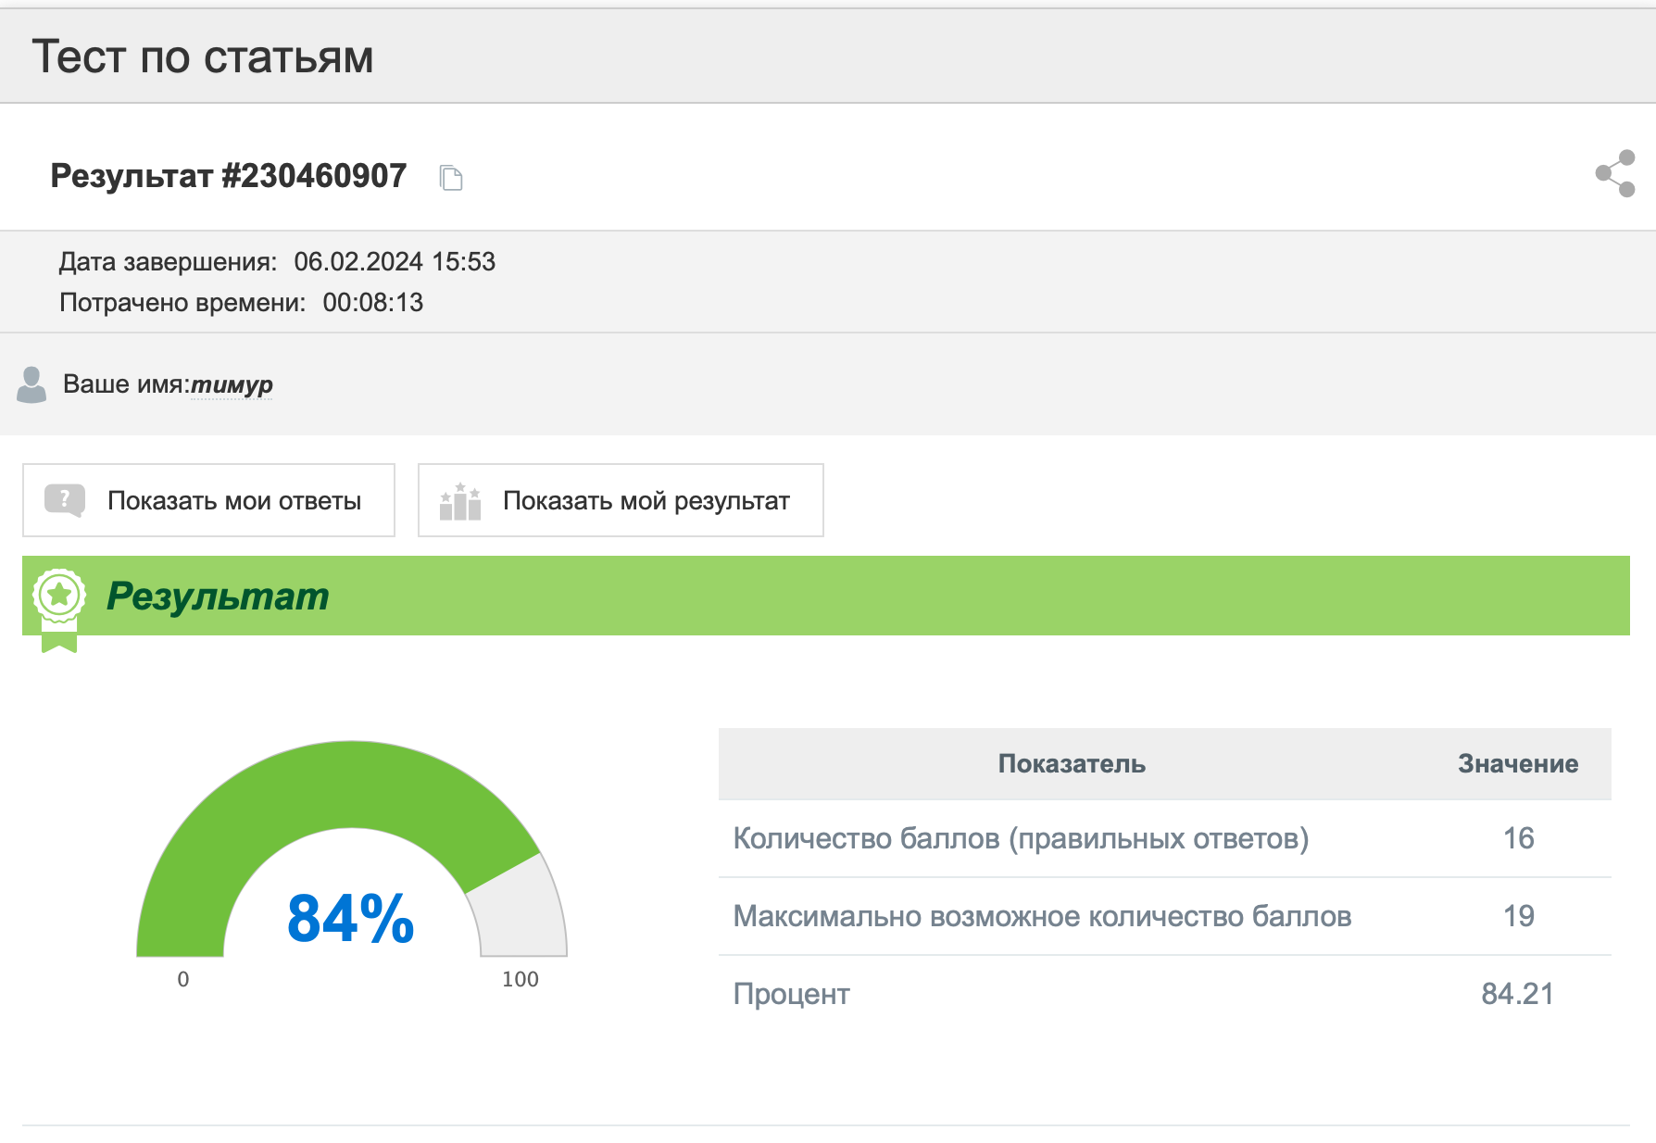Select the Процент row label

791,994
